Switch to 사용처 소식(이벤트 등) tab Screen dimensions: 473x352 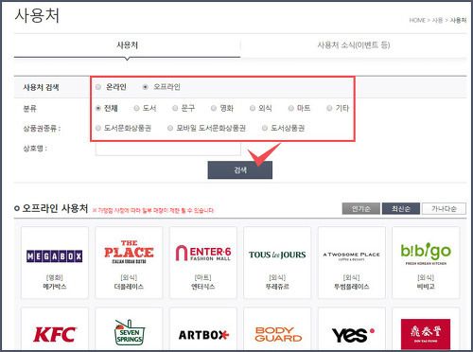354,45
